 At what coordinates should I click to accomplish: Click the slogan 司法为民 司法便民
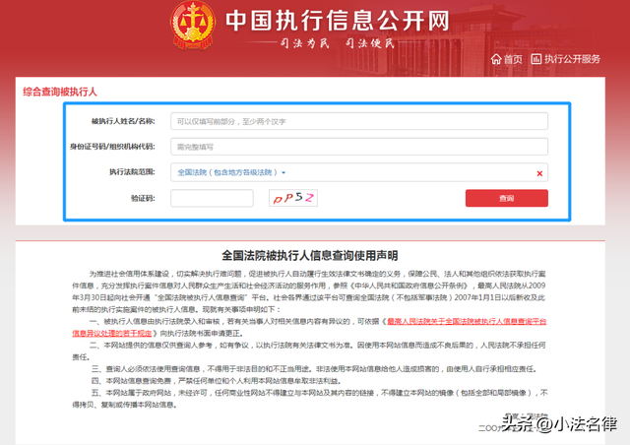tap(338, 43)
